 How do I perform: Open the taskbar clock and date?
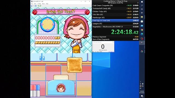(x=142, y=92)
